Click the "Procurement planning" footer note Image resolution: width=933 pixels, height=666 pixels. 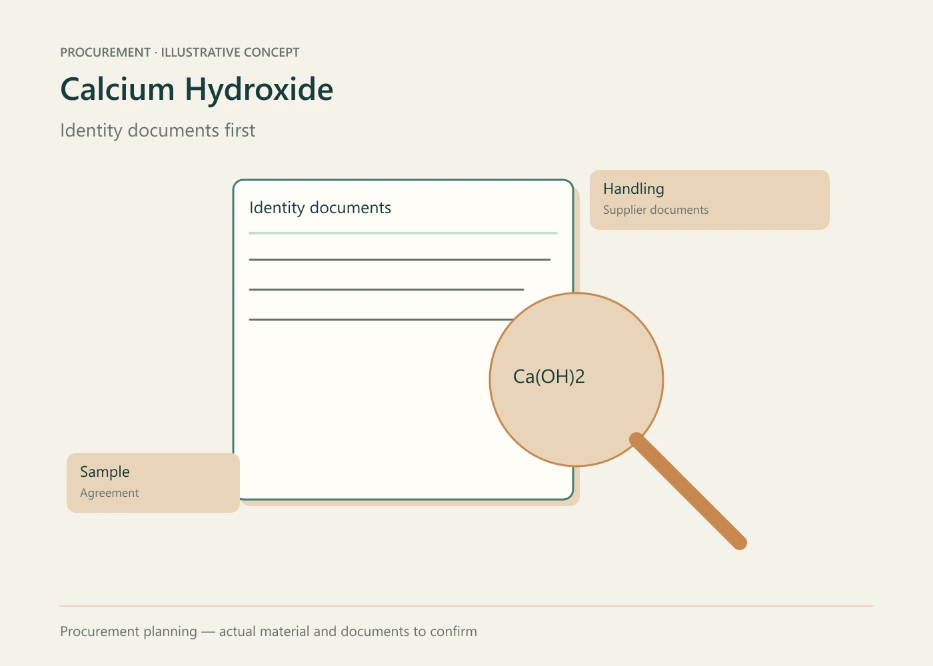[269, 631]
